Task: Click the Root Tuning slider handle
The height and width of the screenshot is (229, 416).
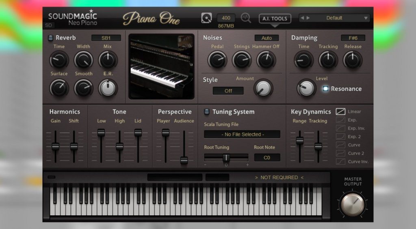Action: 226,157
